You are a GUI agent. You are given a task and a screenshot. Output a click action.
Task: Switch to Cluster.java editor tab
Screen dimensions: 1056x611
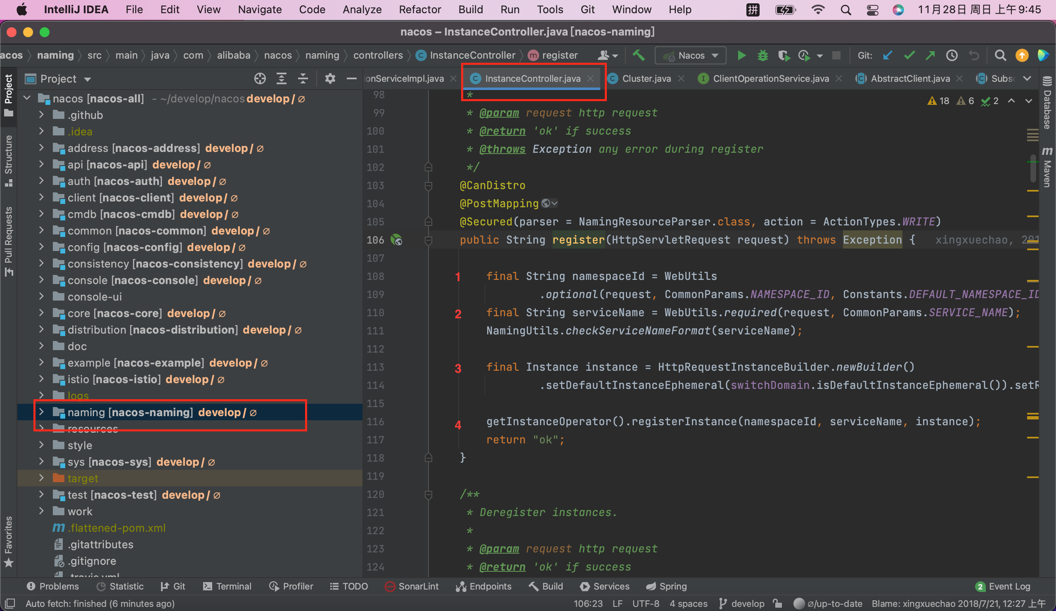point(646,78)
